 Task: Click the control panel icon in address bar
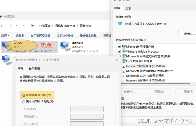click(33, 26)
